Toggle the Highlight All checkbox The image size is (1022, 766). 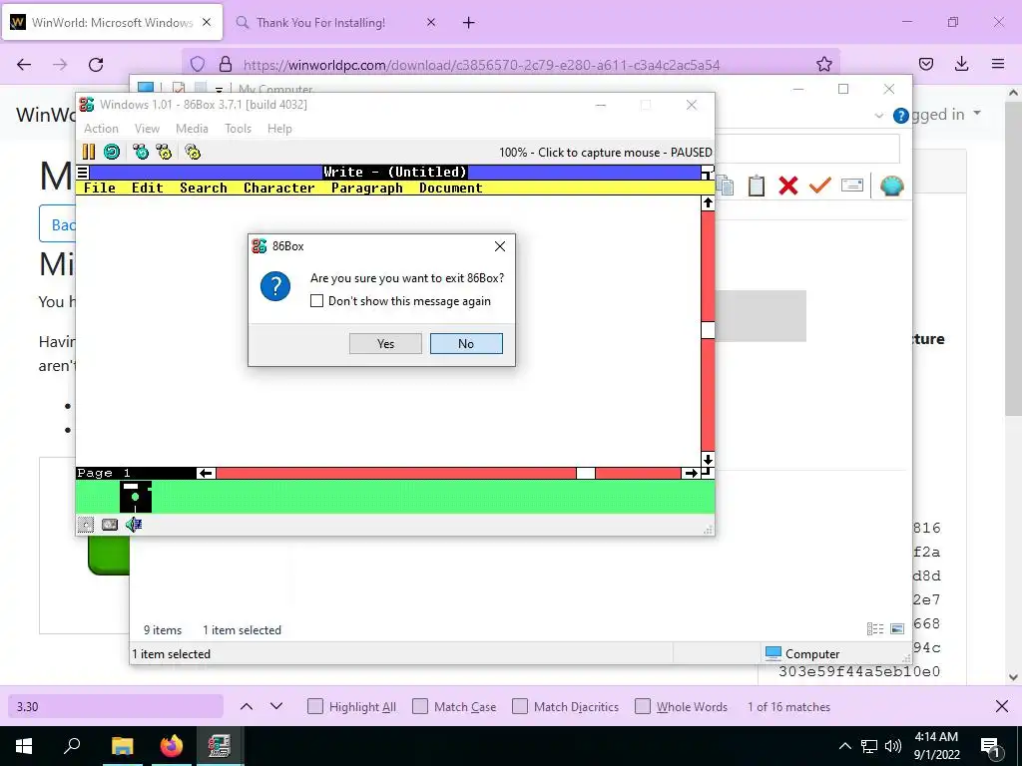coord(315,707)
